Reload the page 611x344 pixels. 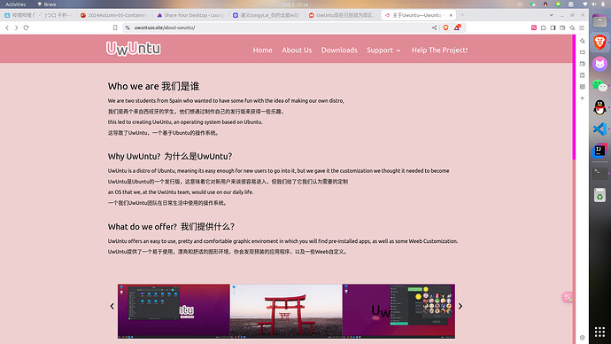coord(26,27)
